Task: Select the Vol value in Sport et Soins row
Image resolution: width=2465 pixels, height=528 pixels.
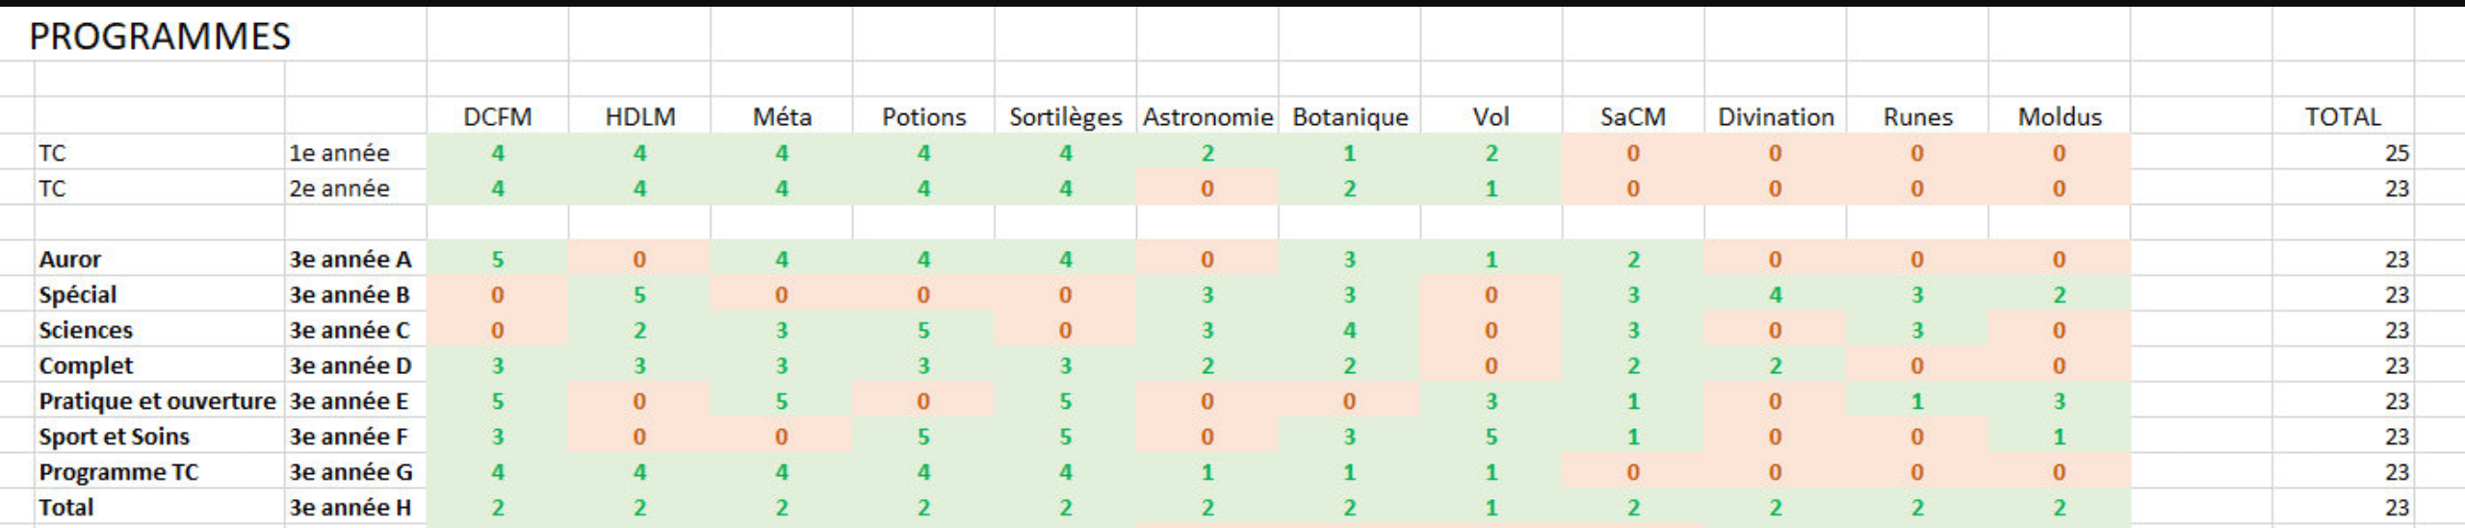Action: [x=1491, y=437]
